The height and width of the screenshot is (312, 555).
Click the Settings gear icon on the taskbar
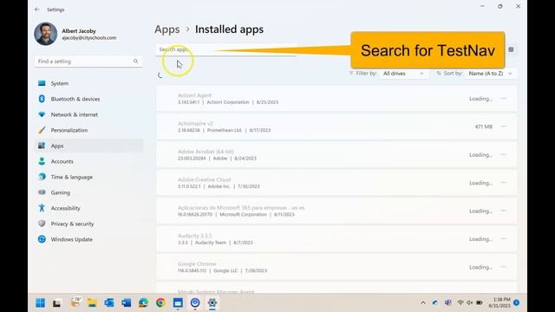tap(212, 302)
